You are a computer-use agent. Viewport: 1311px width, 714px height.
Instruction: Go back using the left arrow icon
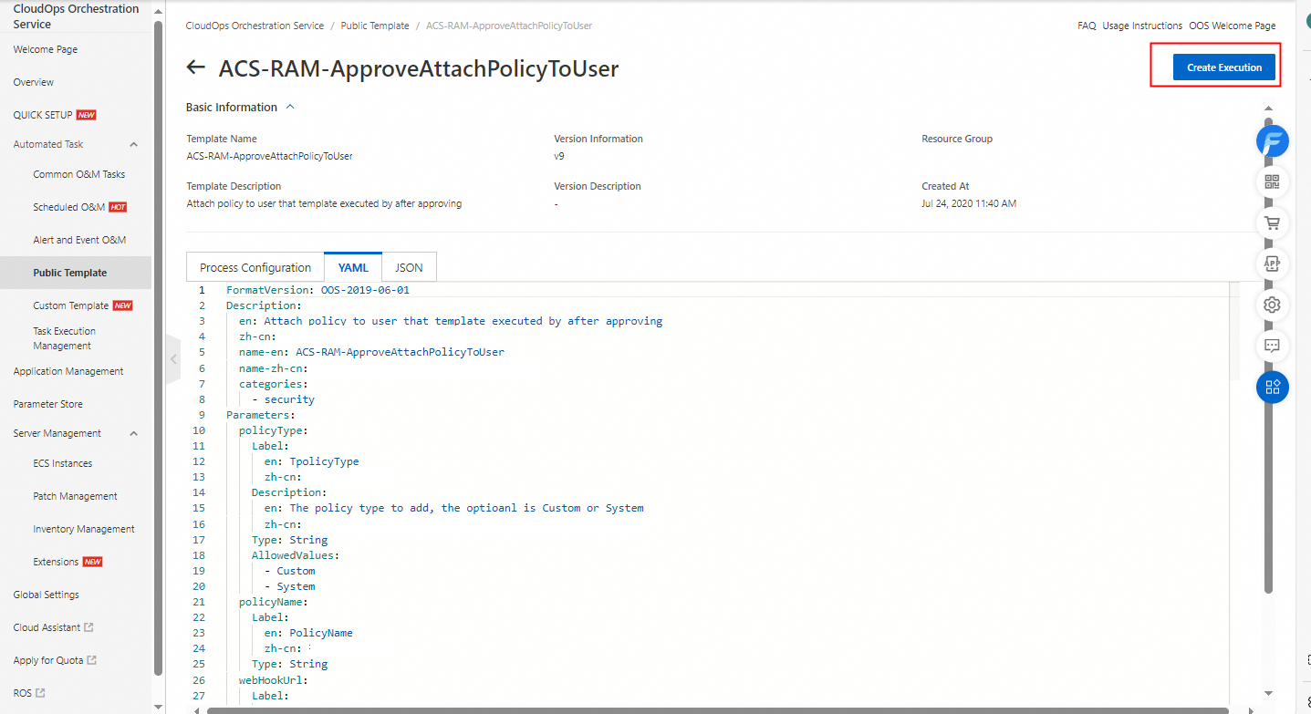click(195, 67)
